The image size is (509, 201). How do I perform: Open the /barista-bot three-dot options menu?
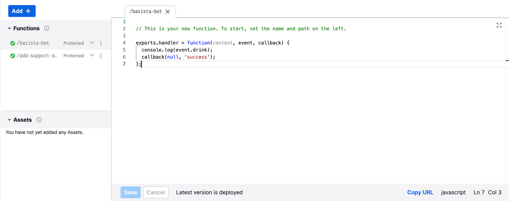pos(101,43)
